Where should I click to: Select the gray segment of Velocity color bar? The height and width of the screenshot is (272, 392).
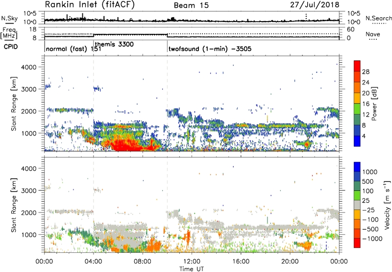coord(357,205)
